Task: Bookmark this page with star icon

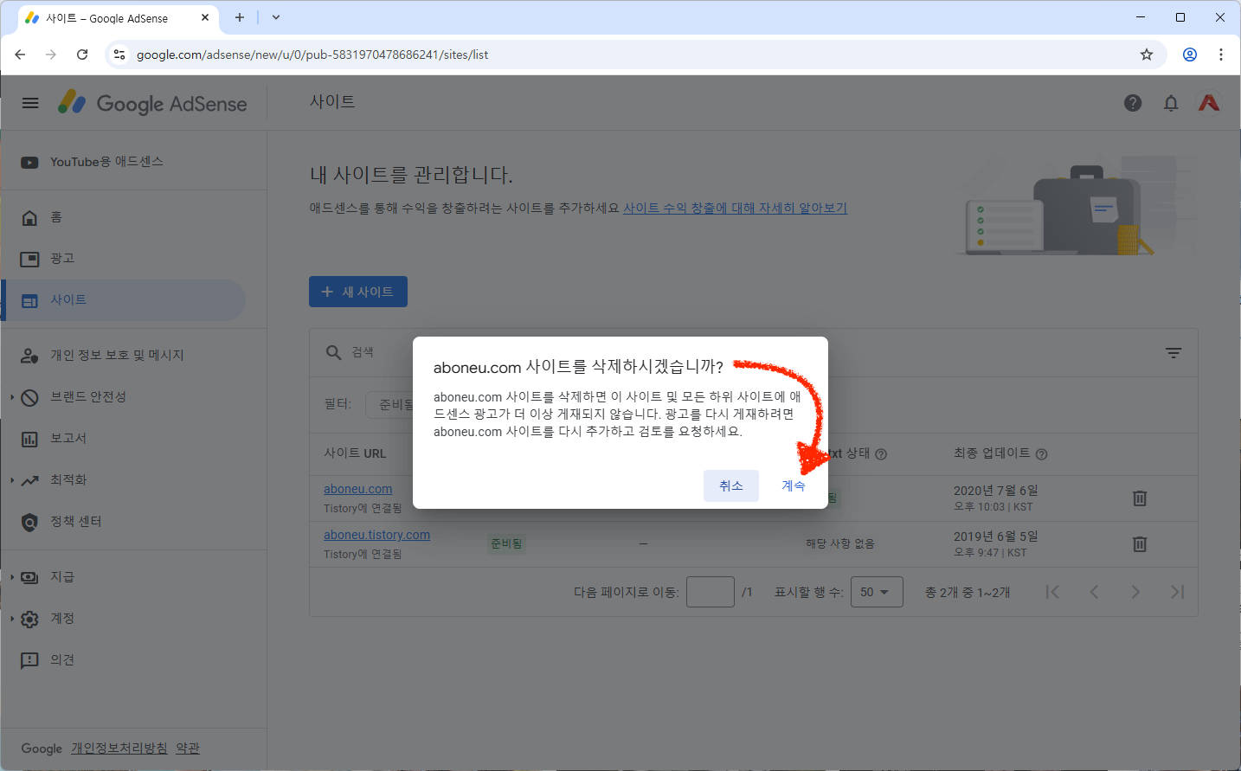Action: [x=1147, y=55]
